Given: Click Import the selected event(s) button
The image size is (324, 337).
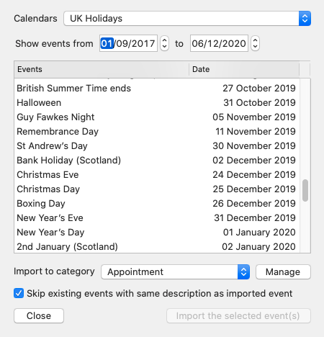Looking at the screenshot, I should click(x=238, y=315).
